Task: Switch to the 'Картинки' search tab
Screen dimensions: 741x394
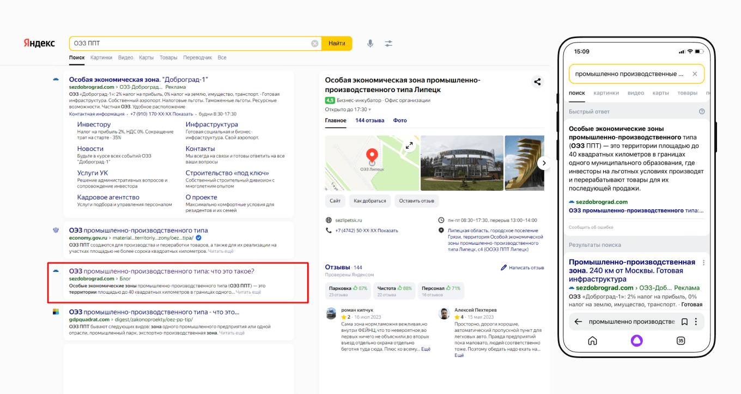Action: tap(101, 57)
